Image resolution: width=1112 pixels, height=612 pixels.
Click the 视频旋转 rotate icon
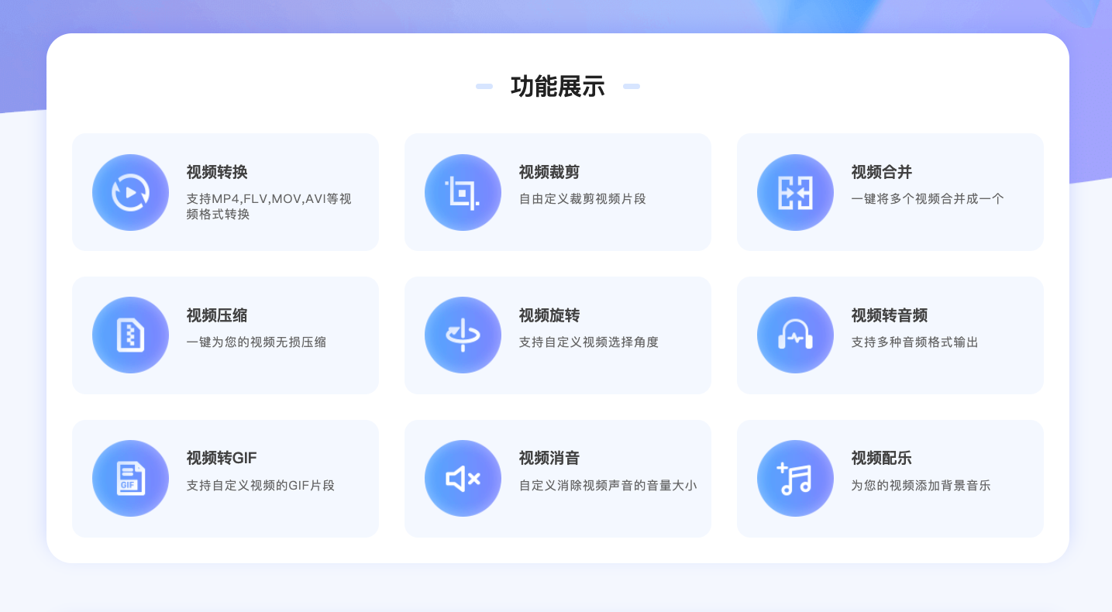coord(463,335)
